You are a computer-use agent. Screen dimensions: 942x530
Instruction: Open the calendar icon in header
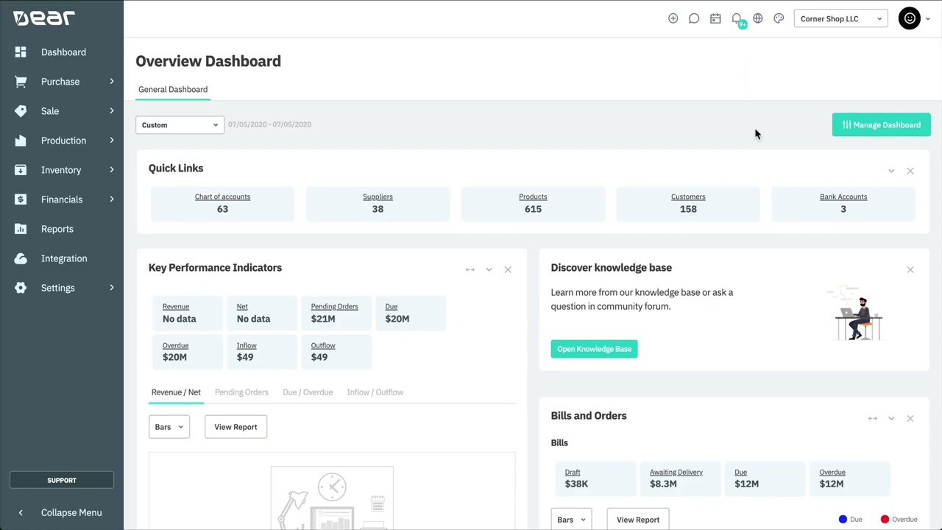coord(715,18)
